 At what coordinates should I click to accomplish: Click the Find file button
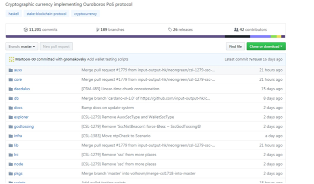click(235, 46)
